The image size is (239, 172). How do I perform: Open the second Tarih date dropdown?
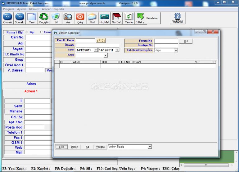[117, 50]
